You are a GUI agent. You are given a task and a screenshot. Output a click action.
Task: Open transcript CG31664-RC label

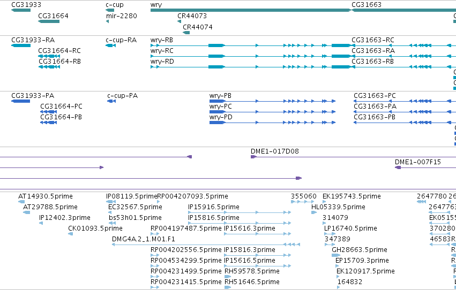[x=59, y=51]
